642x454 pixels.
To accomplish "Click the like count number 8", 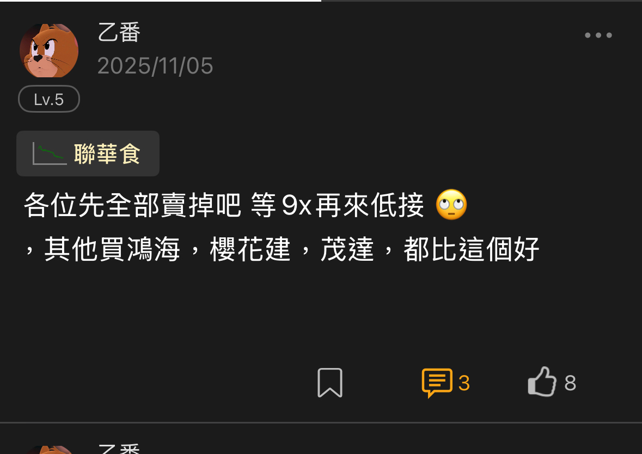I will point(570,383).
